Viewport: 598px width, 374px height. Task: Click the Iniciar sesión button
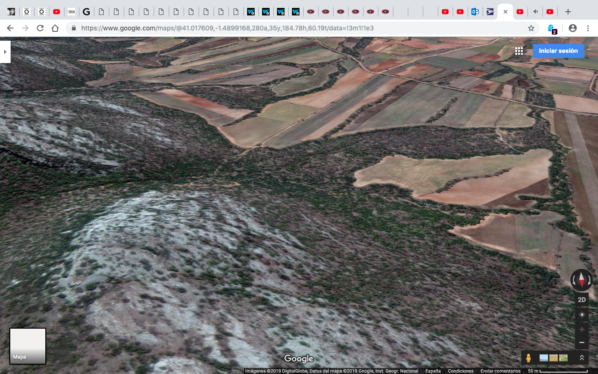[558, 51]
